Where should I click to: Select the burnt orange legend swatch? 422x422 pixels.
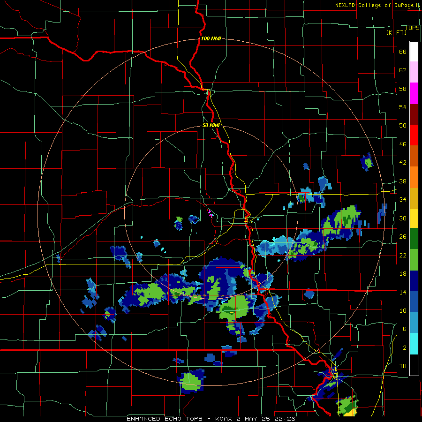[x=414, y=156]
